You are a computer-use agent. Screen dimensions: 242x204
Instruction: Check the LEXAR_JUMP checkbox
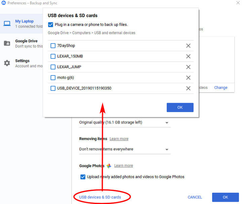click(x=53, y=67)
